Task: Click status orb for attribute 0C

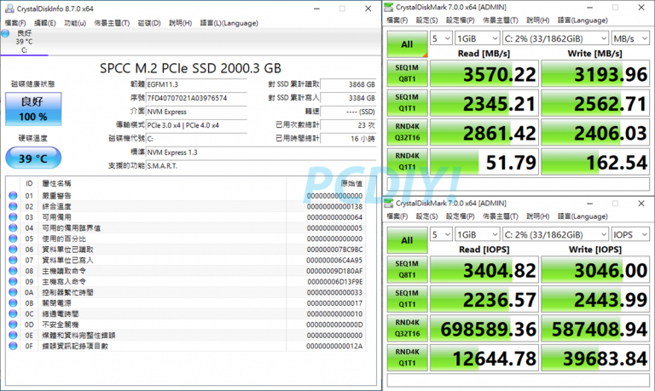Action: tap(13, 313)
